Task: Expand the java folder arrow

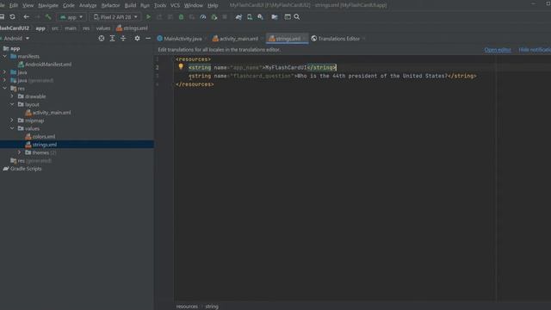Action: 4,72
